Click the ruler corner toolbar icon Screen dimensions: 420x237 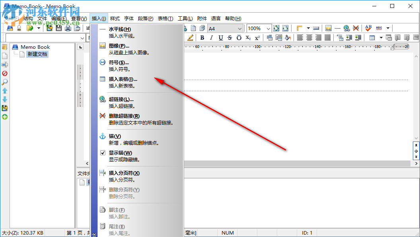pyautogui.click(x=299, y=28)
